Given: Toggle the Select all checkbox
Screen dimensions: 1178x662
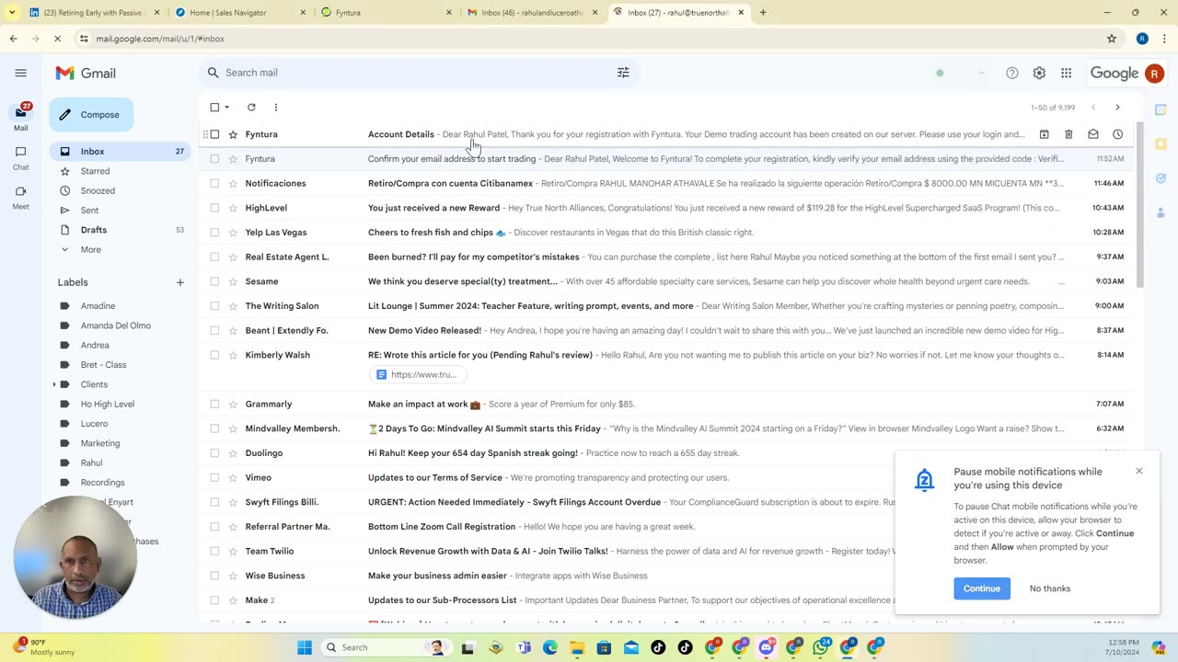Looking at the screenshot, I should tap(214, 107).
